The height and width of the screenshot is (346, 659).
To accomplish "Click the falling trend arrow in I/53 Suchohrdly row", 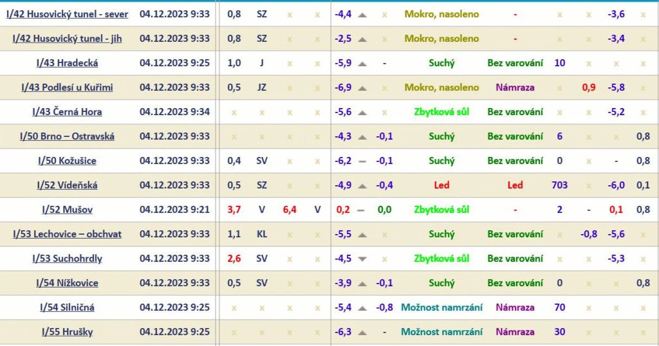I will (x=362, y=259).
